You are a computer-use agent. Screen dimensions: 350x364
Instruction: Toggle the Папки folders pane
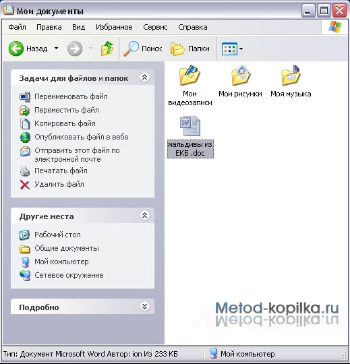pos(190,49)
